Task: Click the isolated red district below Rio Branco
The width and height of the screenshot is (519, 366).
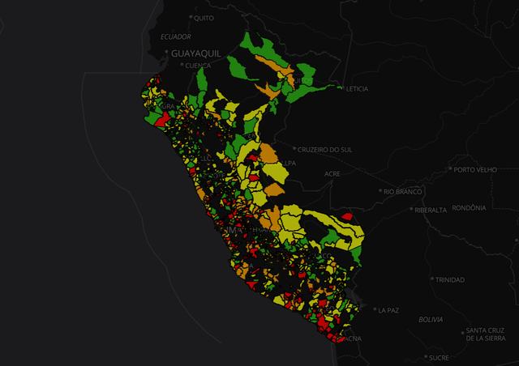Action: click(347, 216)
